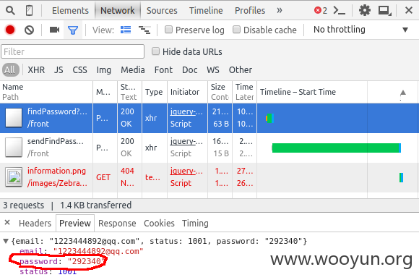
Task: Sort by the Size column header
Action: point(220,92)
